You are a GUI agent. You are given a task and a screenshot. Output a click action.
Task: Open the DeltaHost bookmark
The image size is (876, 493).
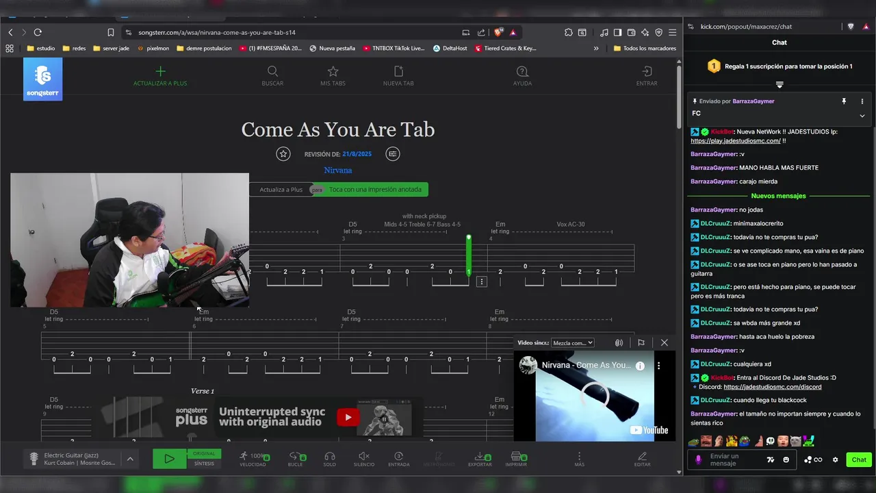pyautogui.click(x=450, y=49)
